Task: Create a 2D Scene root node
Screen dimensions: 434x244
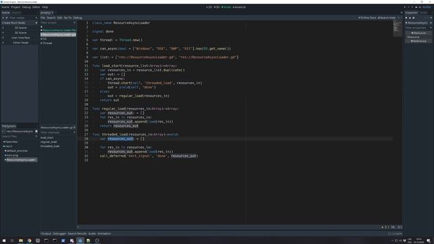Action: (x=20, y=28)
